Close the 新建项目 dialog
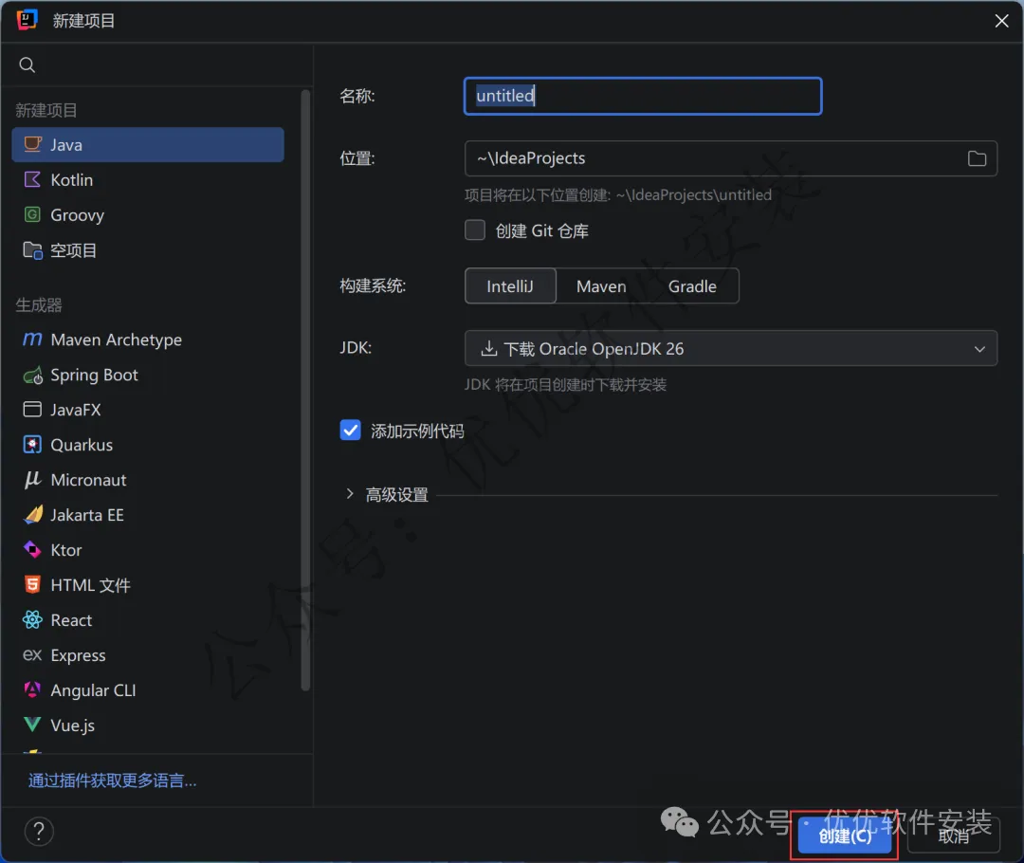 click(1001, 21)
